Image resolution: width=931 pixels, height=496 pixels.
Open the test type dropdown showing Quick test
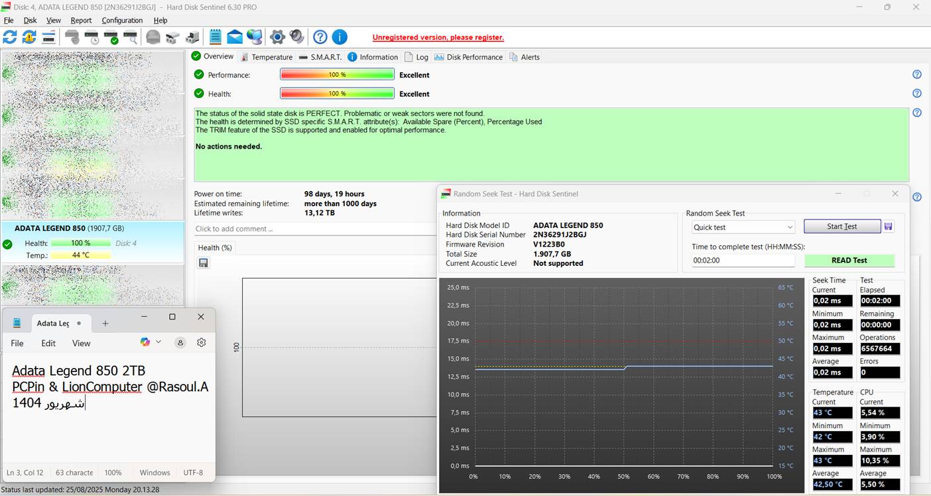pyautogui.click(x=743, y=227)
